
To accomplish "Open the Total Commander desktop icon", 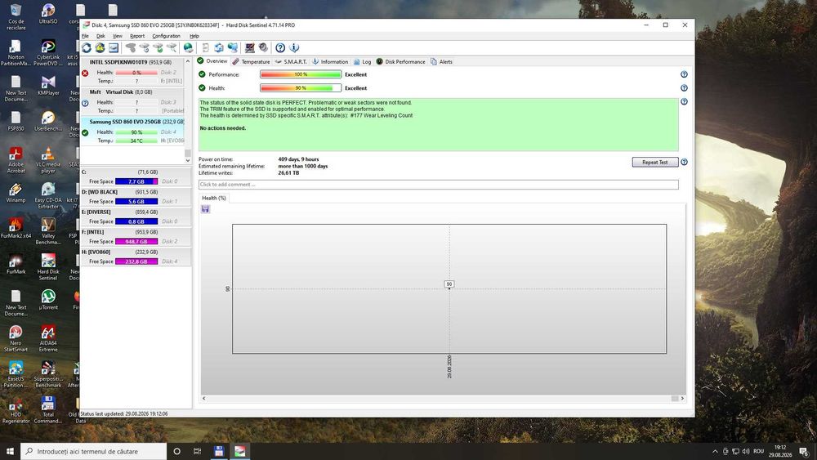I will click(48, 410).
